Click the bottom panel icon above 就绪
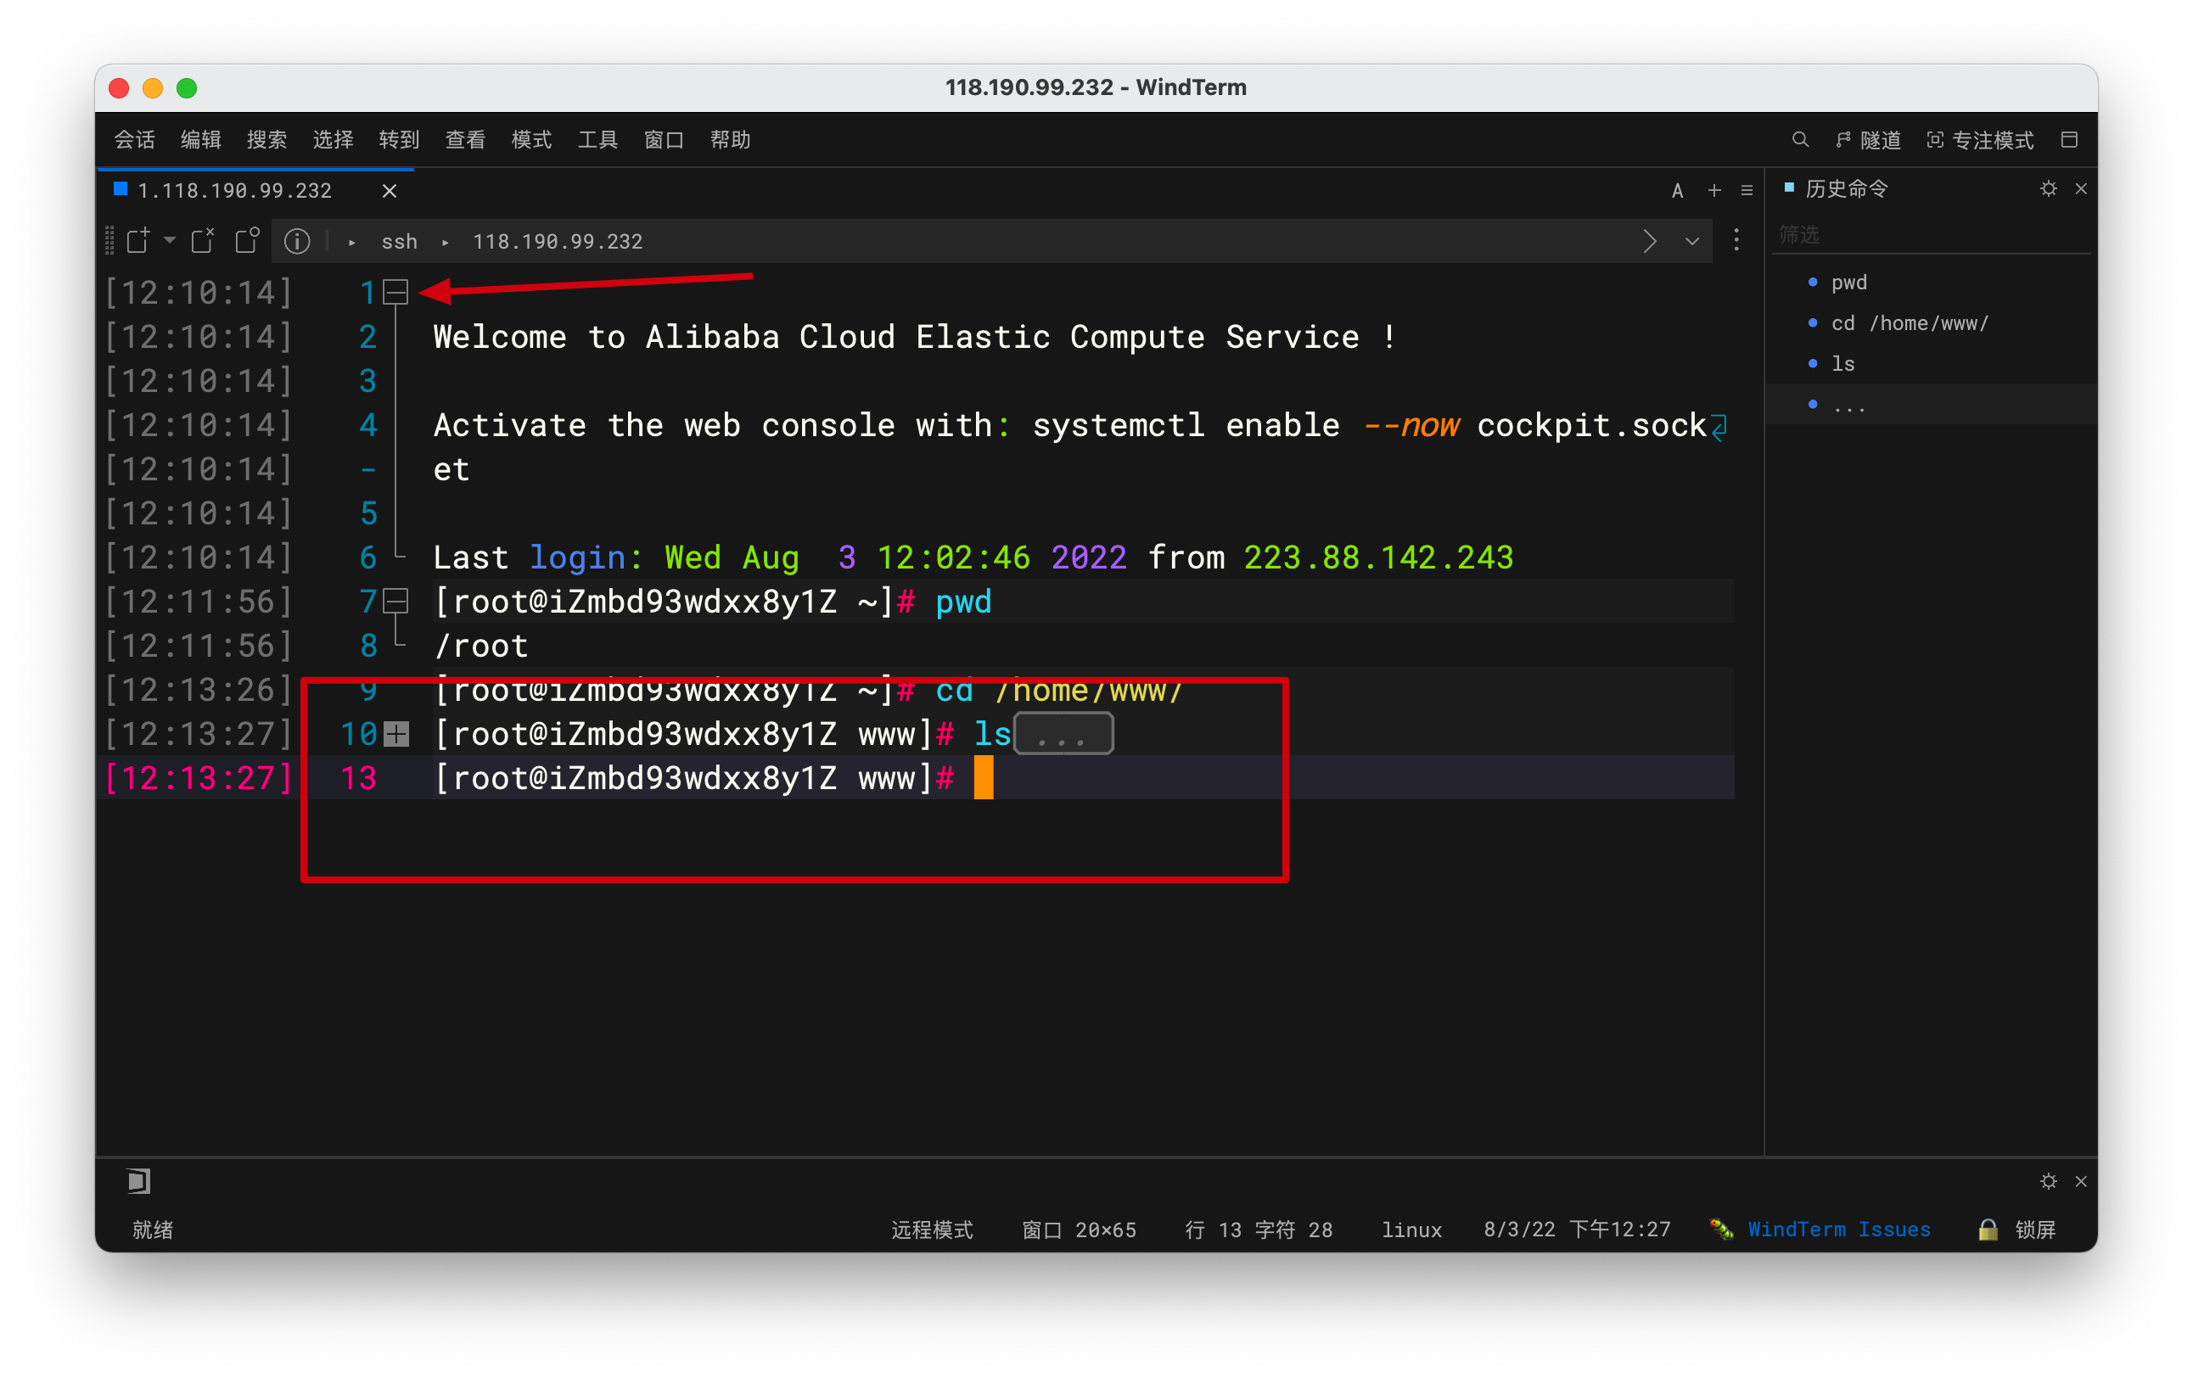 coord(138,1180)
